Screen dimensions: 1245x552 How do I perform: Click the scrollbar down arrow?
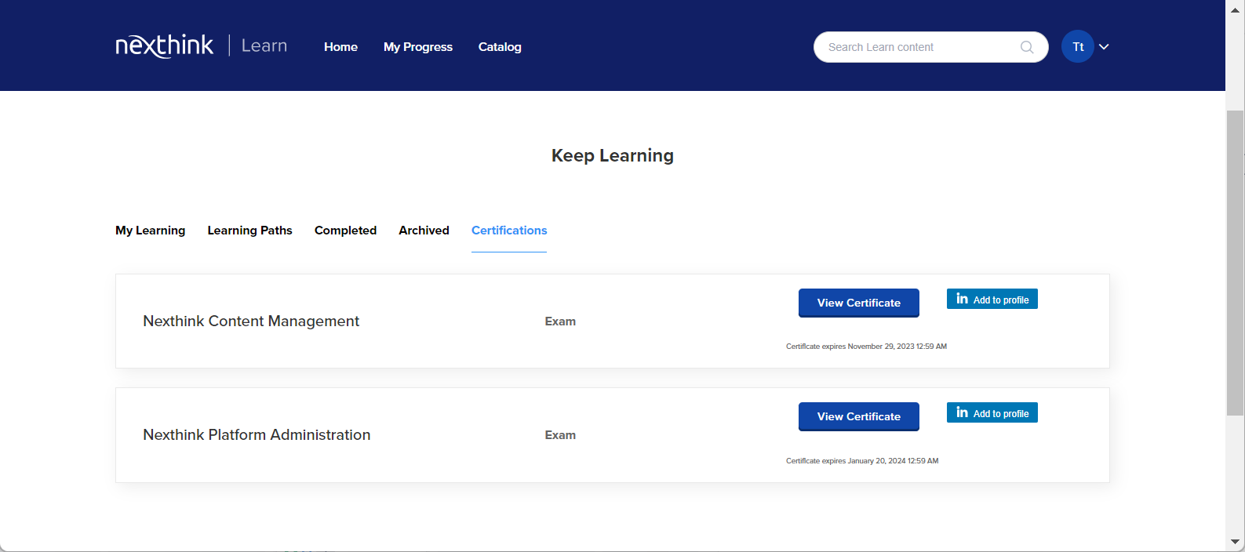coord(1235,542)
